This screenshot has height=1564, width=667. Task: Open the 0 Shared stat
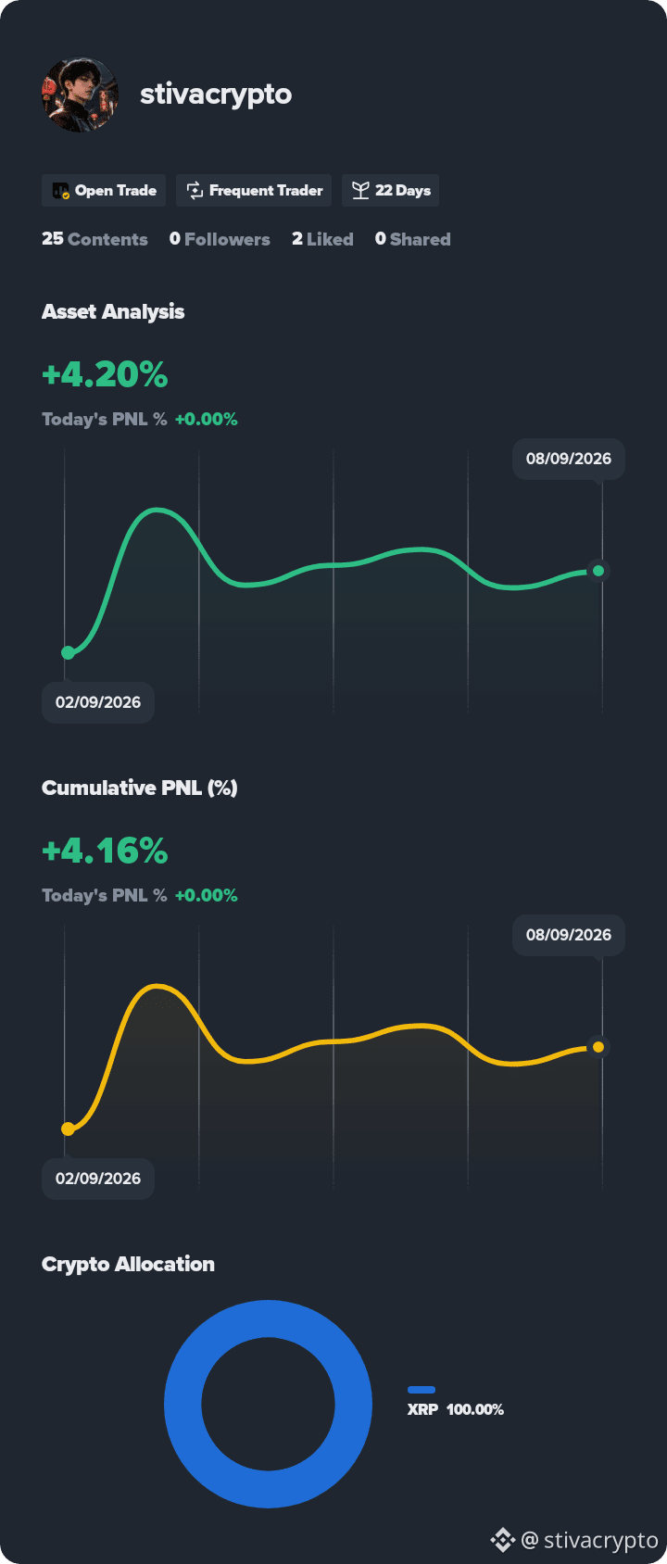(x=412, y=239)
